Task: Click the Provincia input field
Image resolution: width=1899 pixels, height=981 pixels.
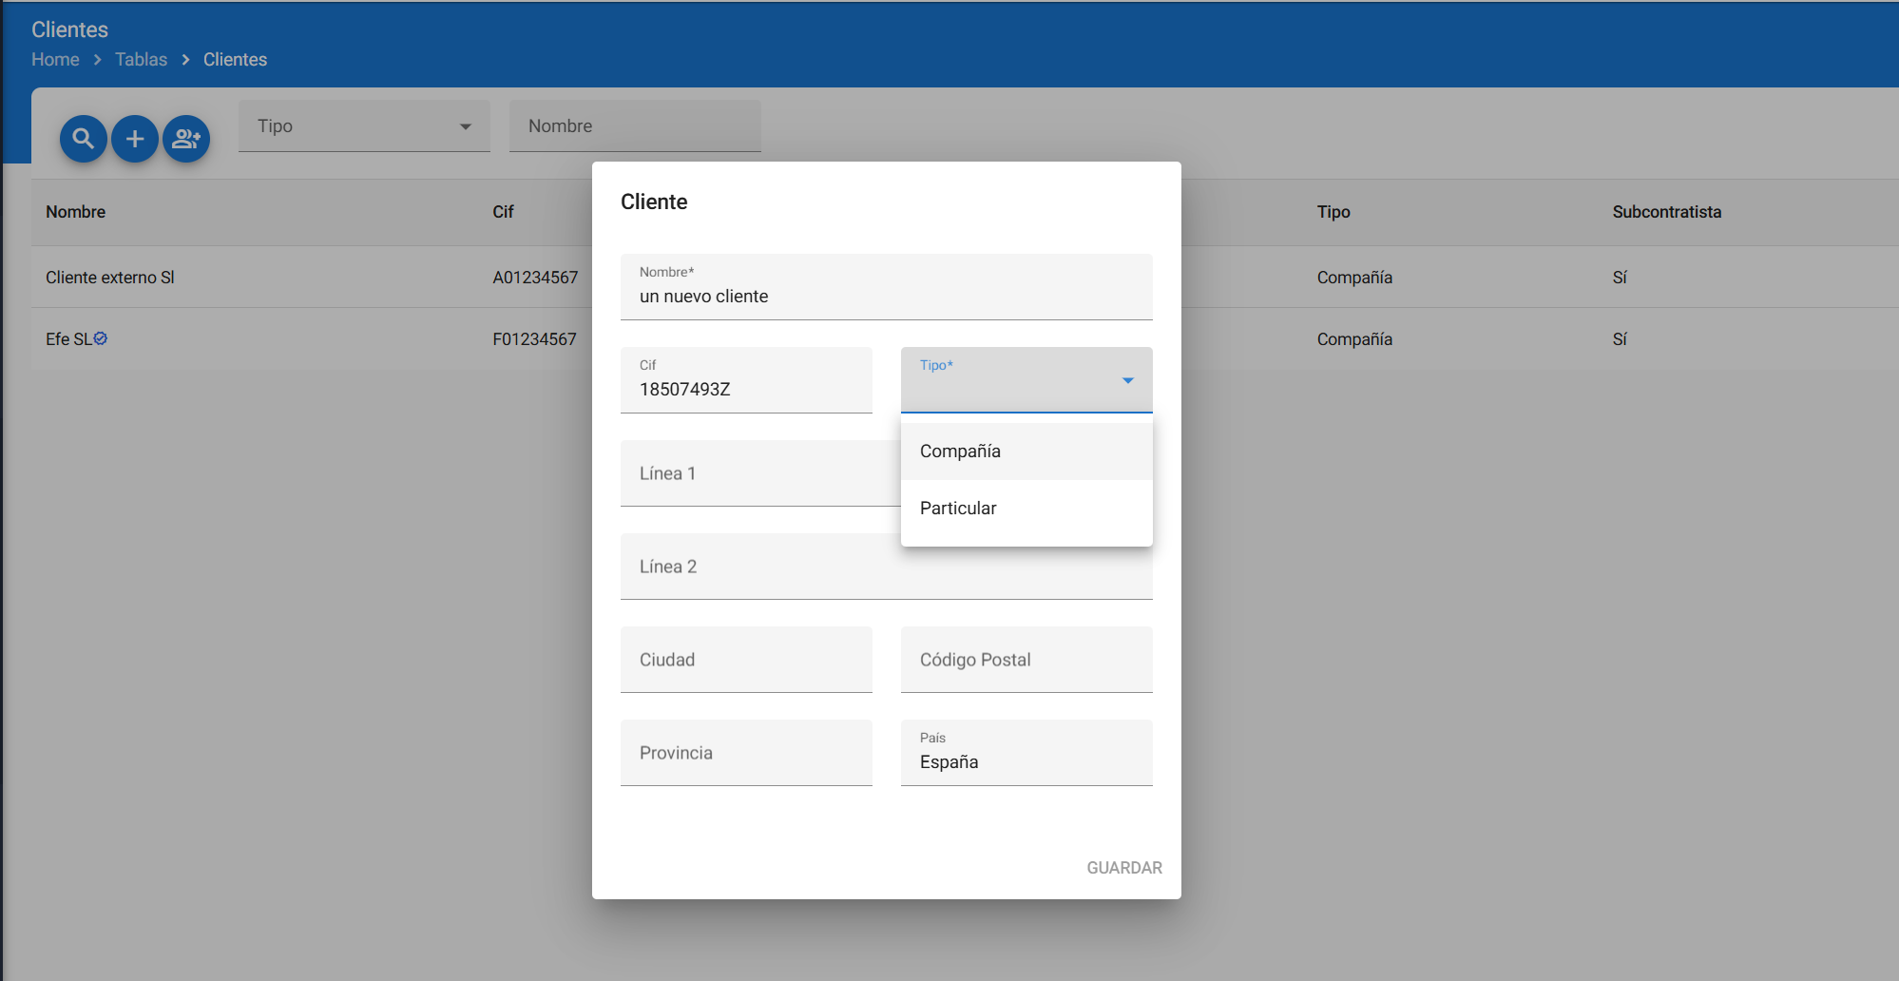Action: pyautogui.click(x=745, y=753)
